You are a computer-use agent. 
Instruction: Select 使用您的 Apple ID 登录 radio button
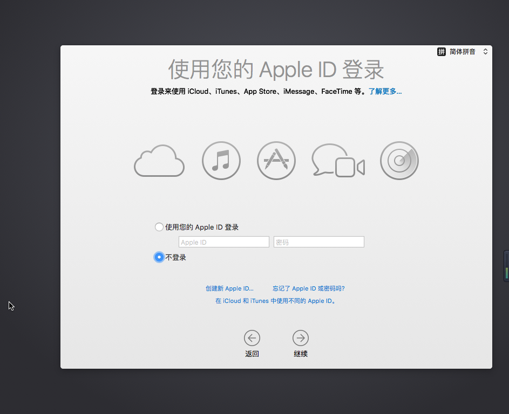159,227
